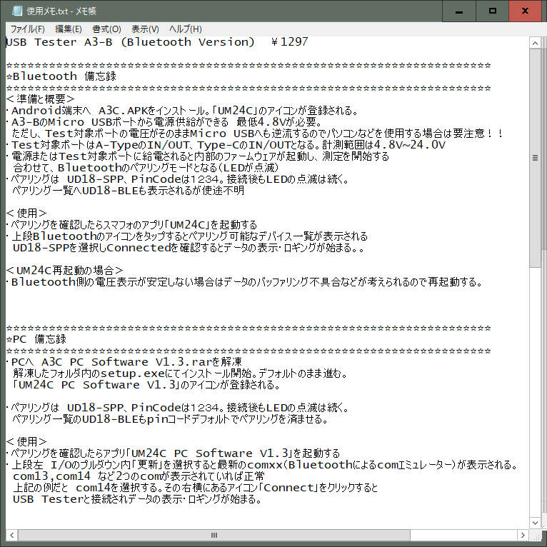Click the vertical scrollbar thumb
This screenshot has height=547, width=547.
[x=535, y=158]
